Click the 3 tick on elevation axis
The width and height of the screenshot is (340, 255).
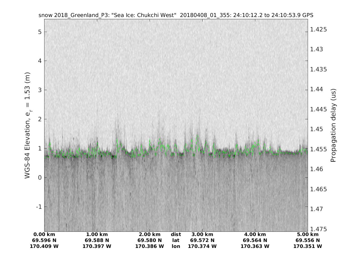[x=40, y=90]
